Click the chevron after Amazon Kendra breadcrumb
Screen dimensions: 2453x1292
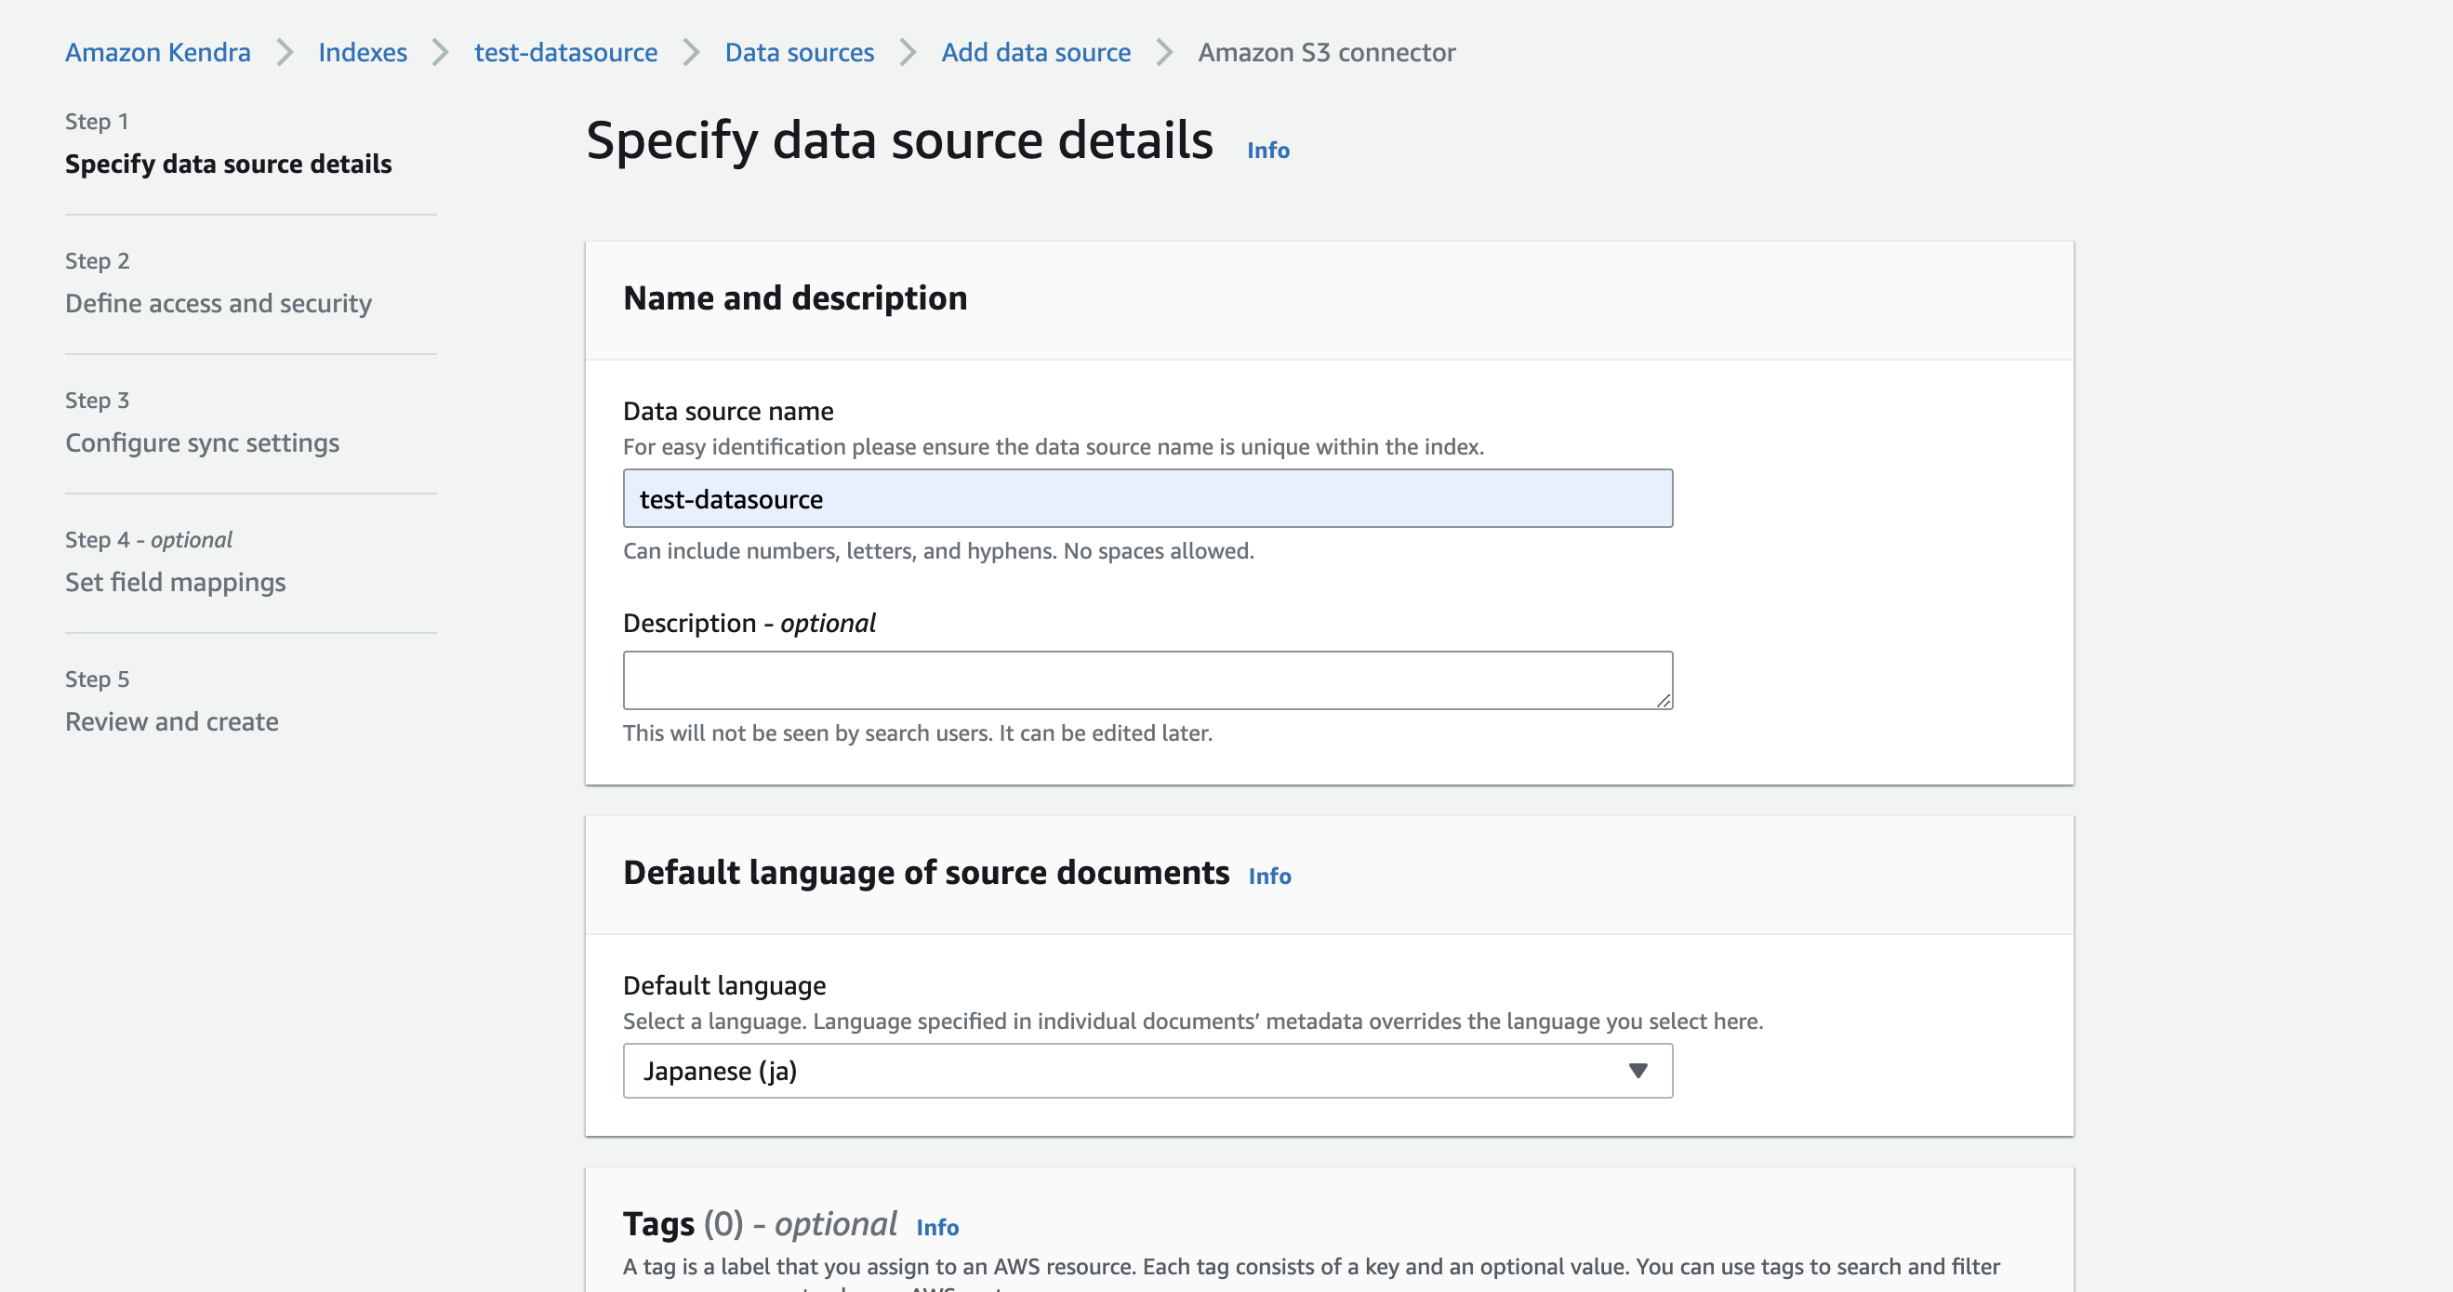[285, 52]
